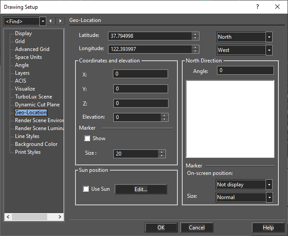Click the Edit... sun position button
Screen dimensions: 288x236
tap(141, 189)
